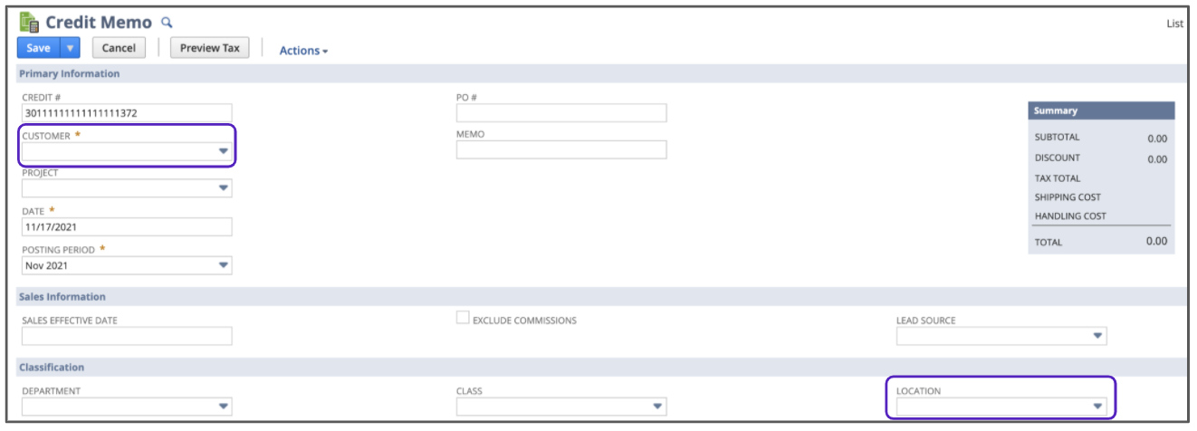Open the Lead Source dropdown
Screen dimensions: 1197x431
(1097, 336)
